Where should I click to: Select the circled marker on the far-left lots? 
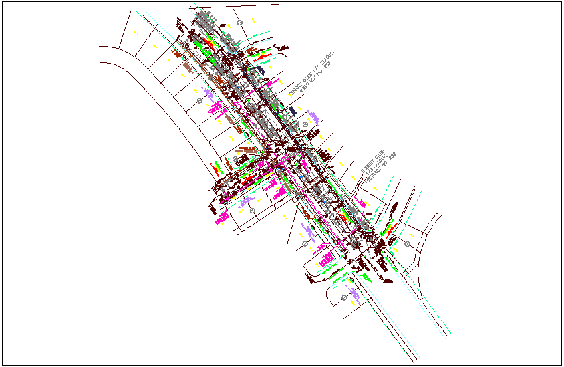[x=200, y=100]
